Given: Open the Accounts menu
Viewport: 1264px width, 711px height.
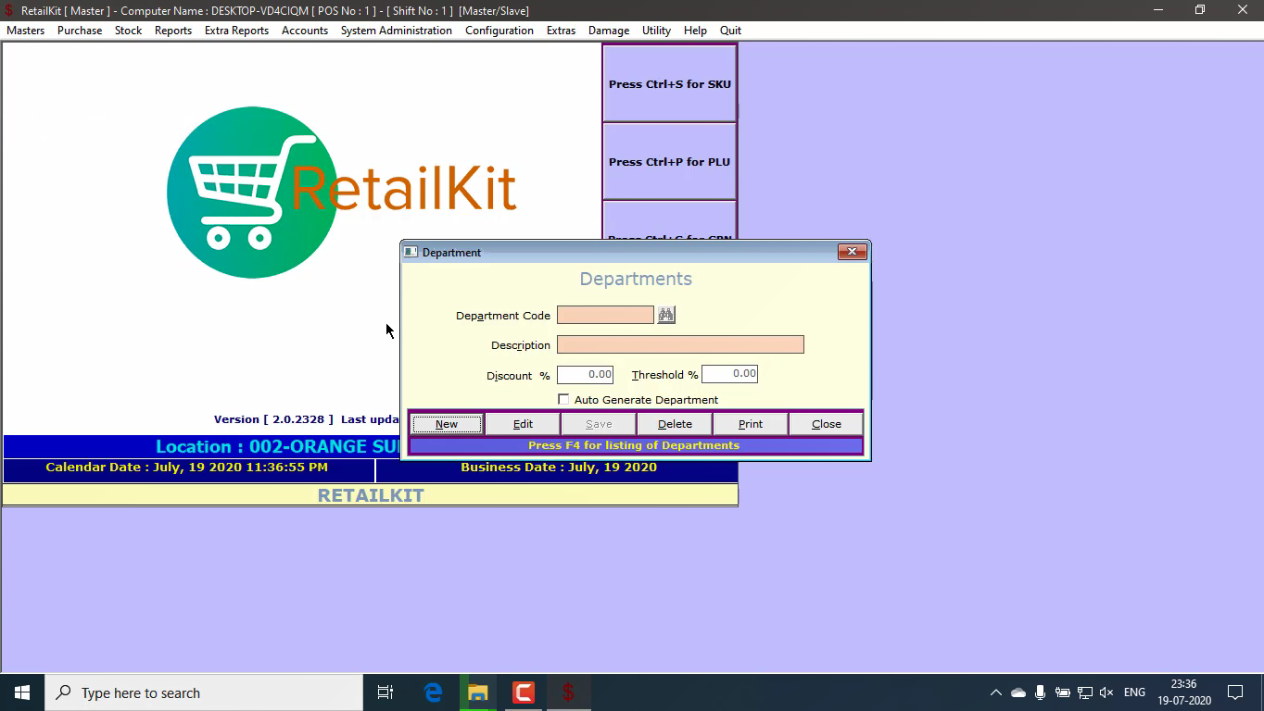Looking at the screenshot, I should click(305, 31).
